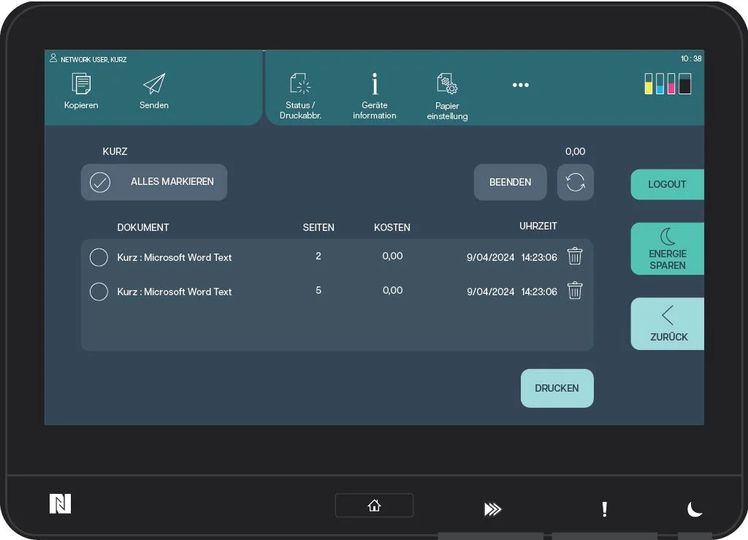Delete the 2-page Word document job
The image size is (748, 540).
tap(575, 256)
